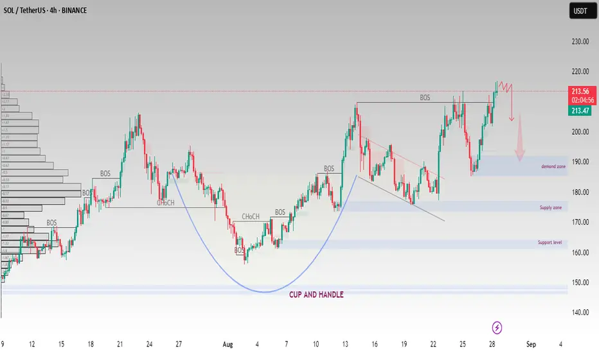Click date 19 on the time axis

tap(404, 344)
